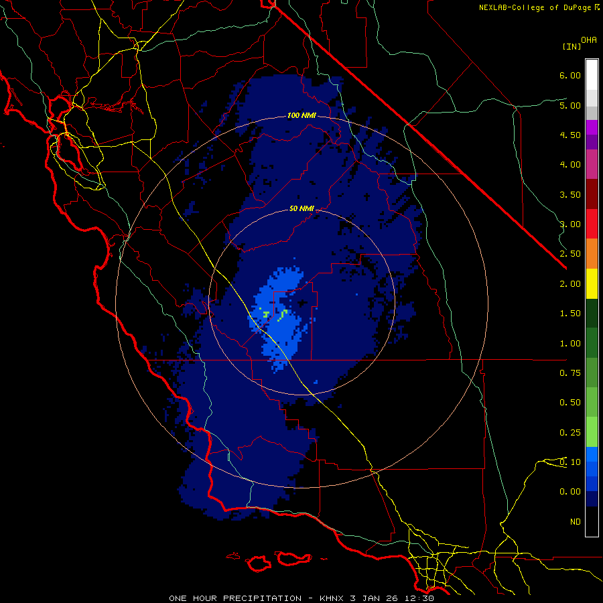The width and height of the screenshot is (603, 603).
Task: Select the 2.00 legend value
Action: pos(570,283)
